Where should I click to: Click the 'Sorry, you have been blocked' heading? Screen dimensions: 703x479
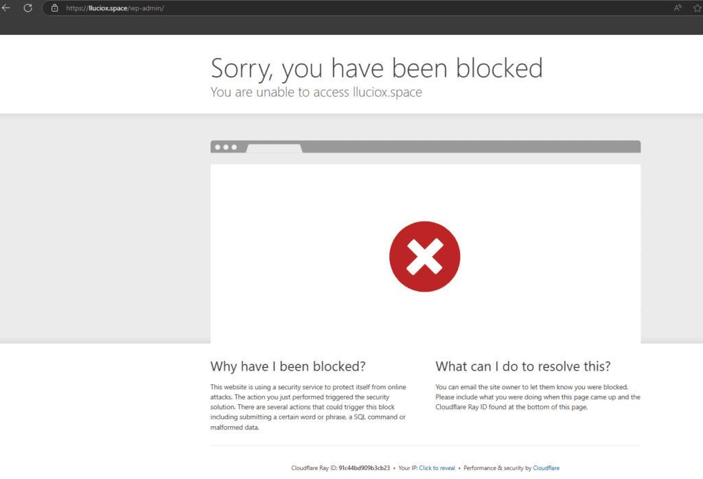coord(376,69)
